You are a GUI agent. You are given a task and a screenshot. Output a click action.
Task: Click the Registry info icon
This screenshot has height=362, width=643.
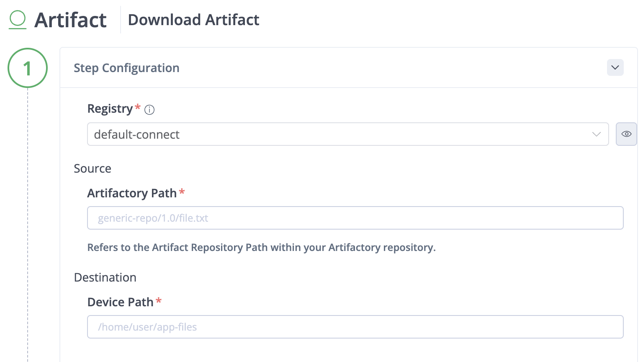pos(149,110)
